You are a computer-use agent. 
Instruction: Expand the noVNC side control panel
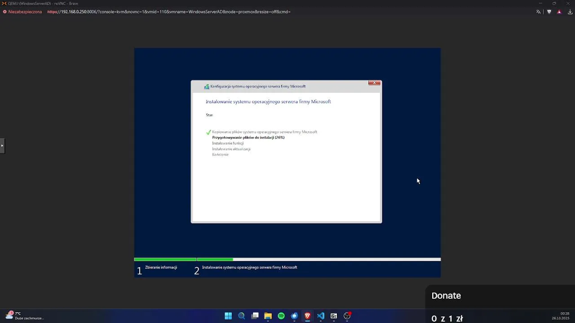click(2, 146)
